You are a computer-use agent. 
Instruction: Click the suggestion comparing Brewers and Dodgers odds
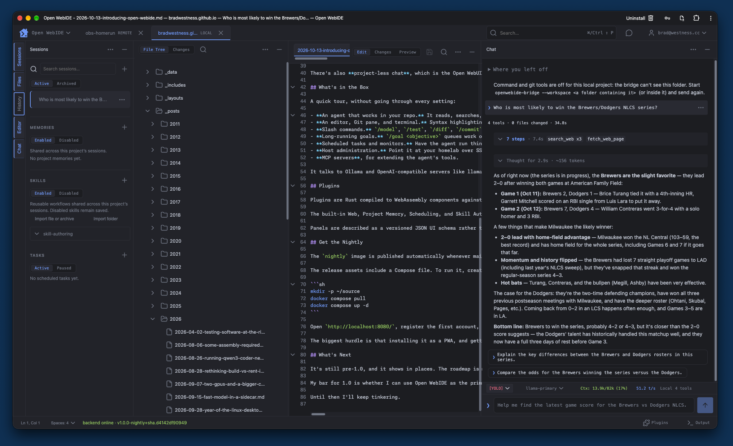[587, 373]
